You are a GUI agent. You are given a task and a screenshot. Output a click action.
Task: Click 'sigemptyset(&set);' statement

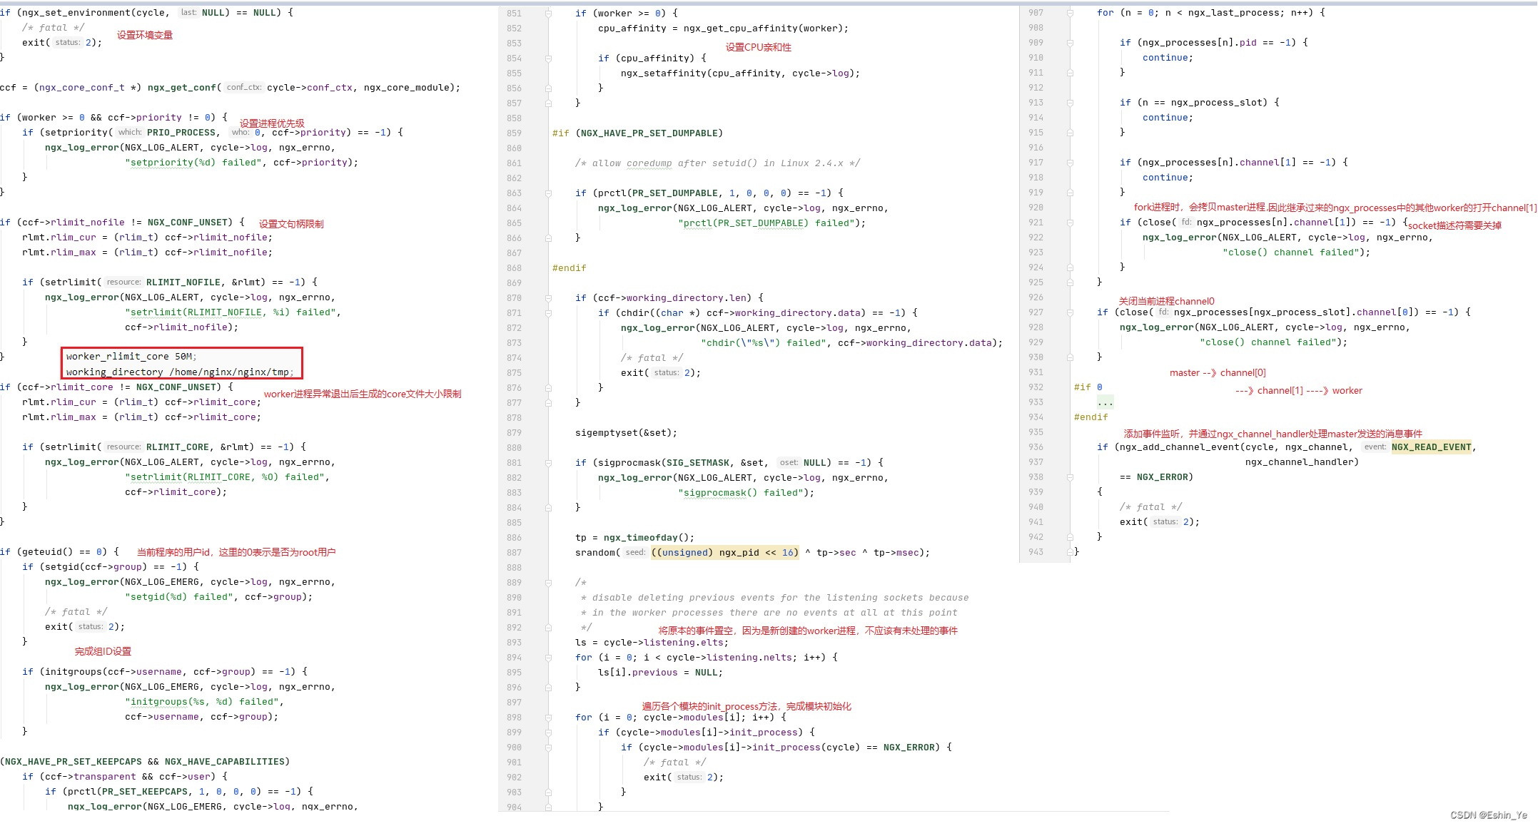coord(626,433)
